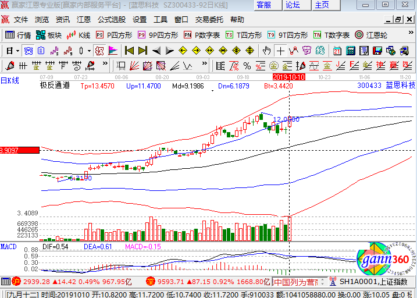Viewport: 417px width, 298px height.
Task: Open the 文件 menu
Action: pos(21,19)
